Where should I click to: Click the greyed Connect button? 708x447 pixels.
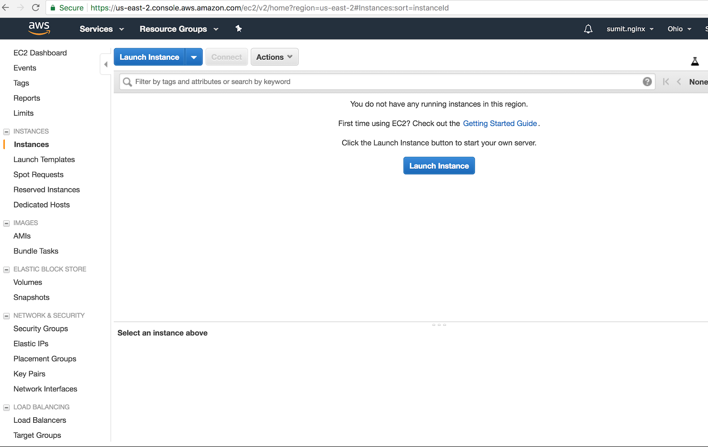click(227, 57)
